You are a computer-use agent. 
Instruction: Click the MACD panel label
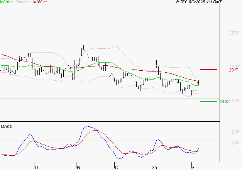tap(7, 127)
